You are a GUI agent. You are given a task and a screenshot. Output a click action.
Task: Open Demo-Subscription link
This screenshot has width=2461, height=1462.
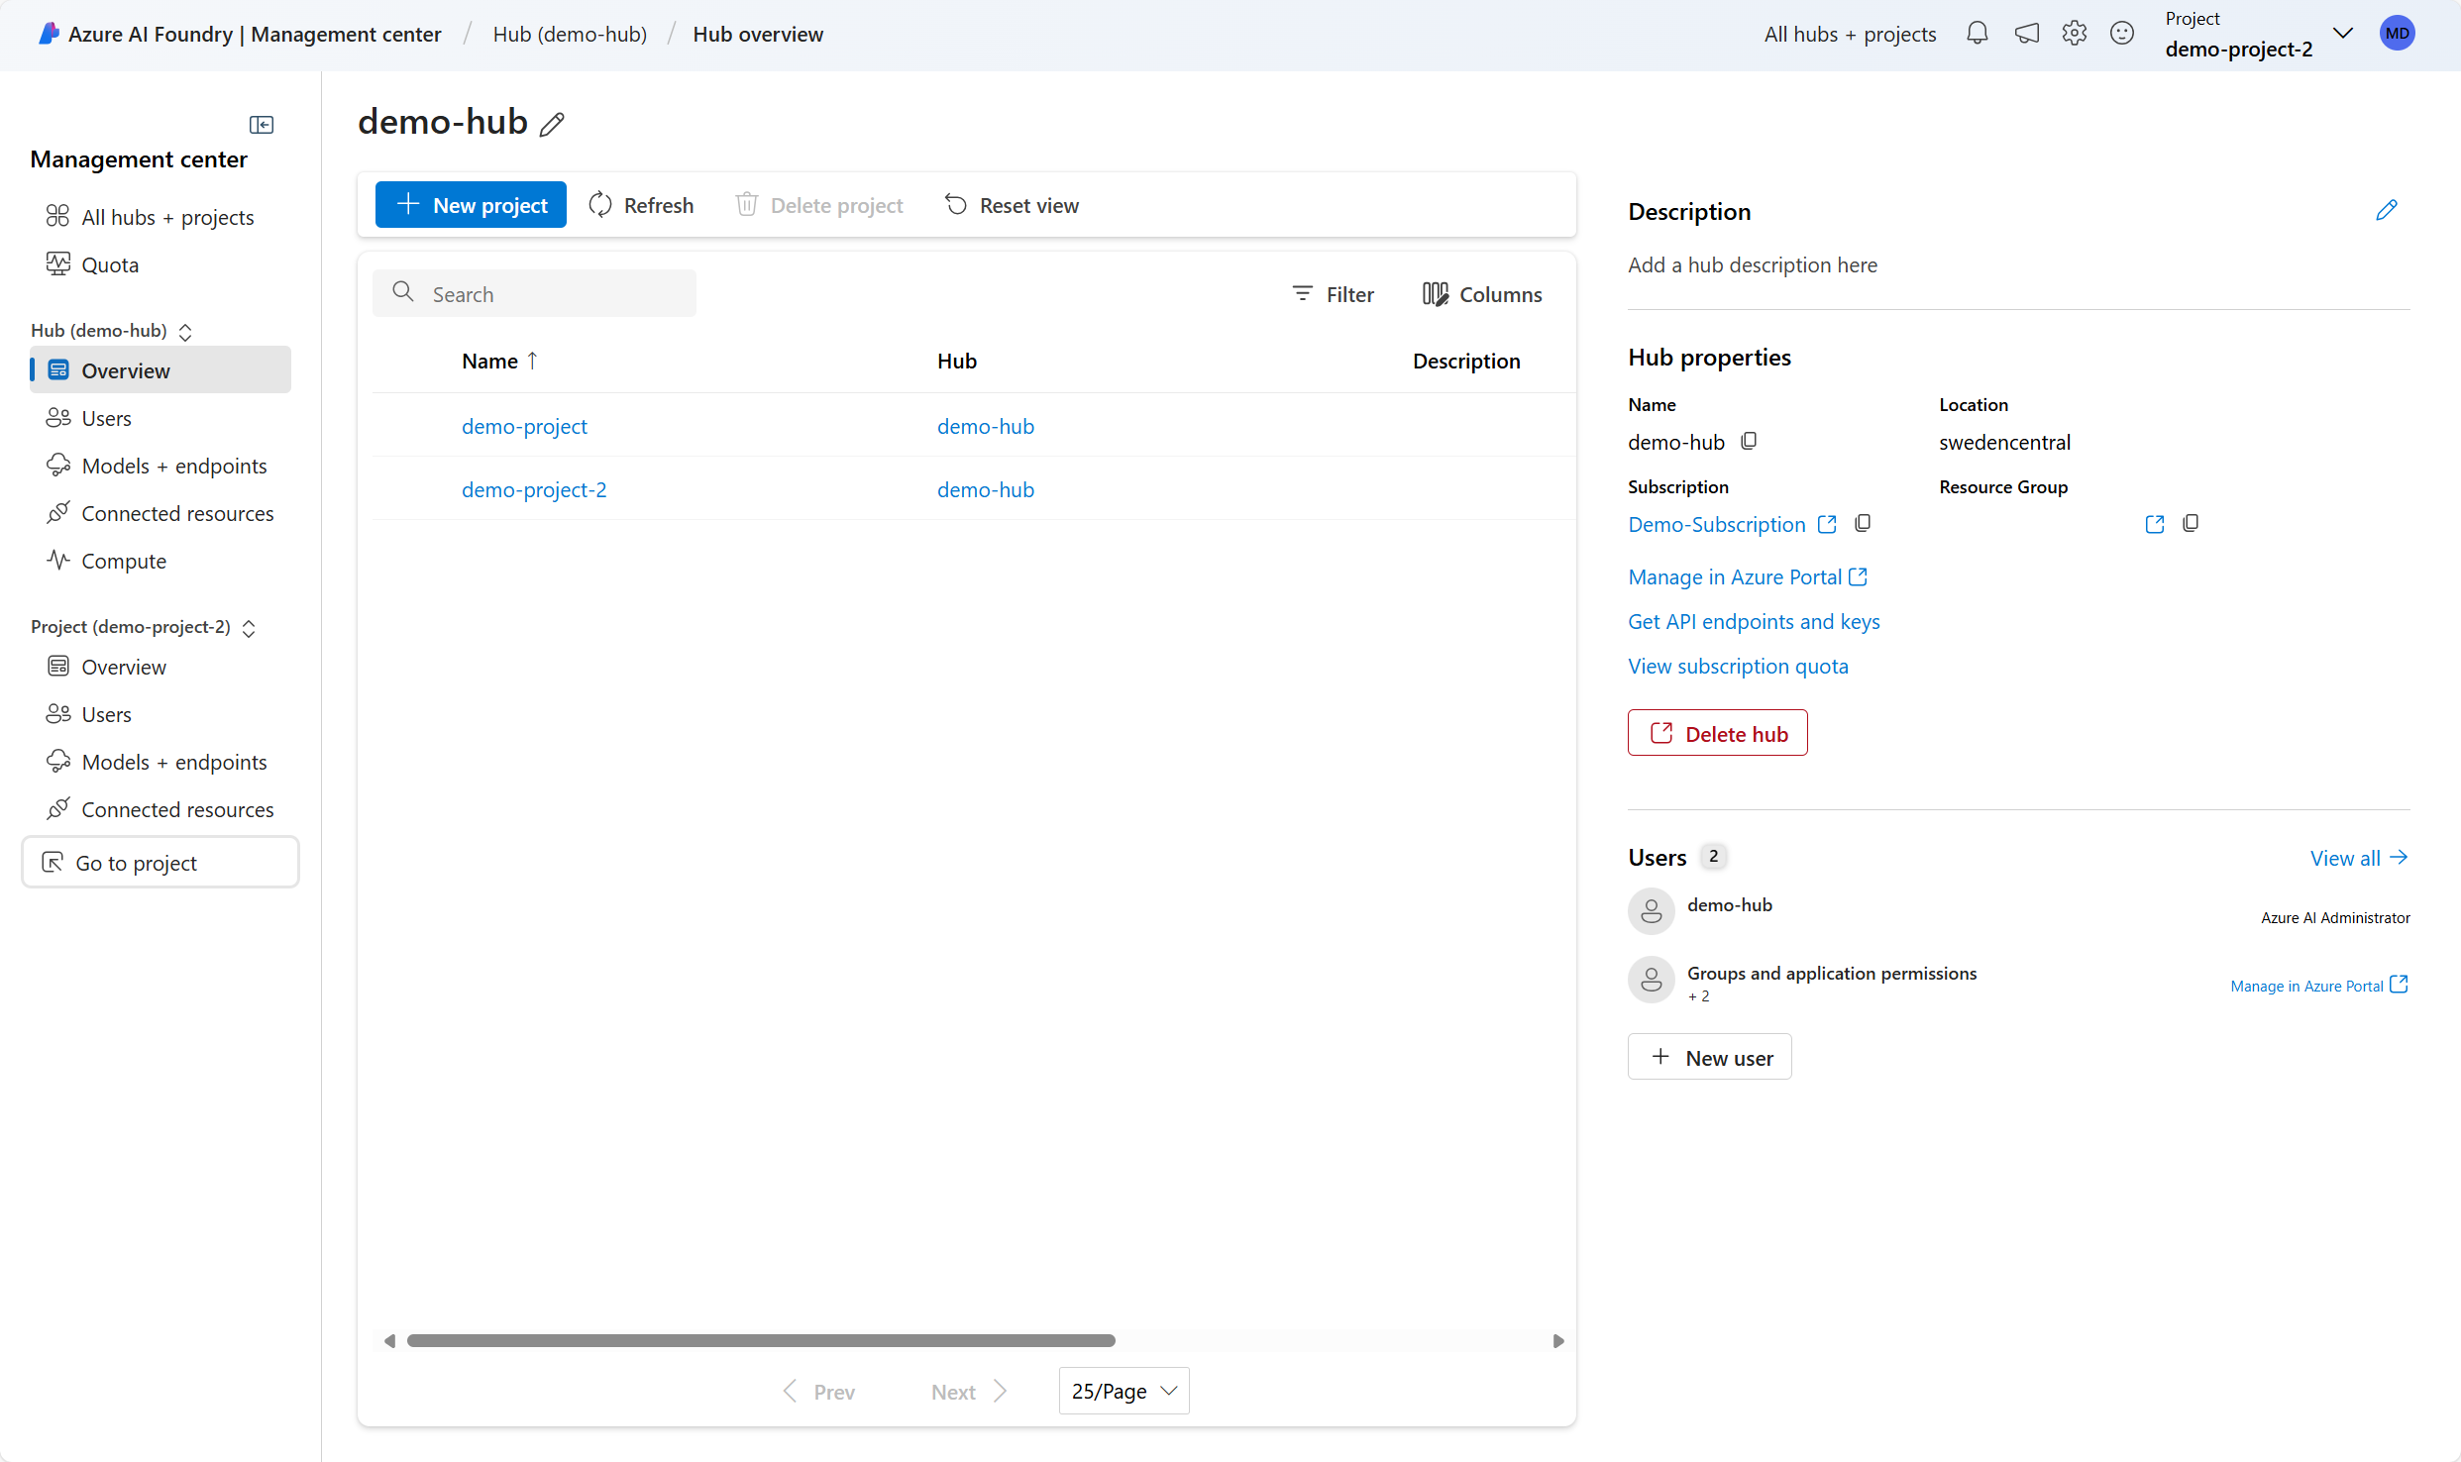(x=1717, y=524)
